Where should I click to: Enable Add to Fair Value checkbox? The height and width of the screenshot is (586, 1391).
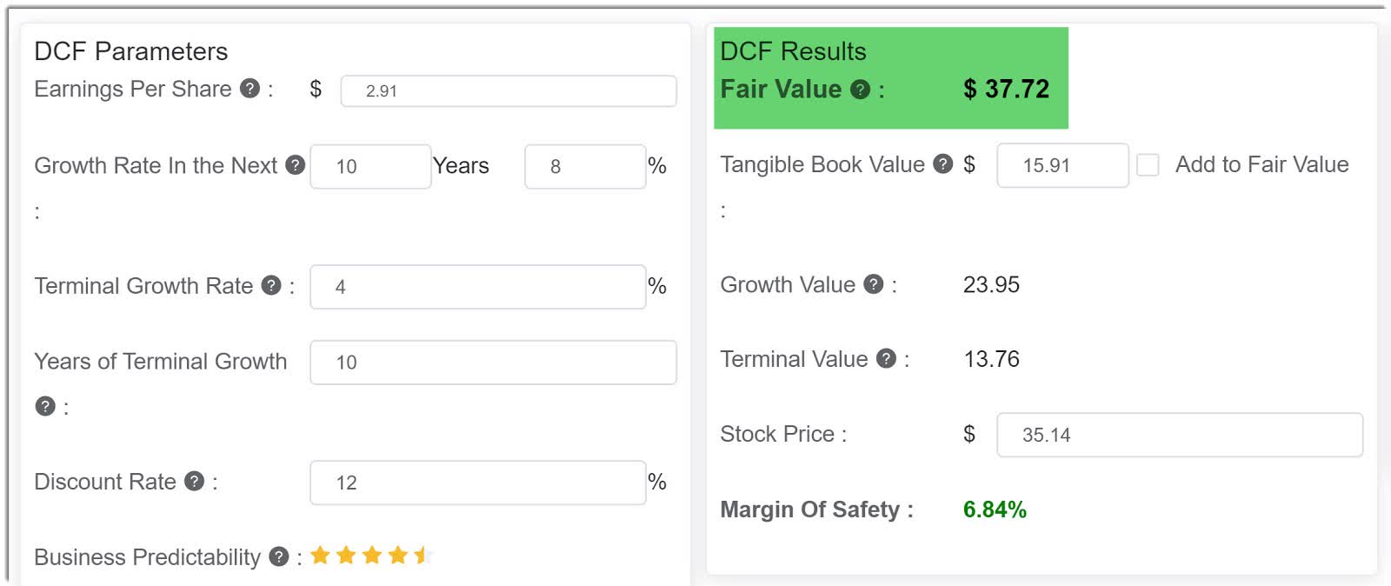coord(1148,165)
